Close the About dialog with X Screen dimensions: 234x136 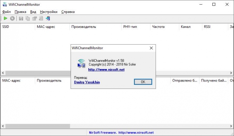[151, 48]
